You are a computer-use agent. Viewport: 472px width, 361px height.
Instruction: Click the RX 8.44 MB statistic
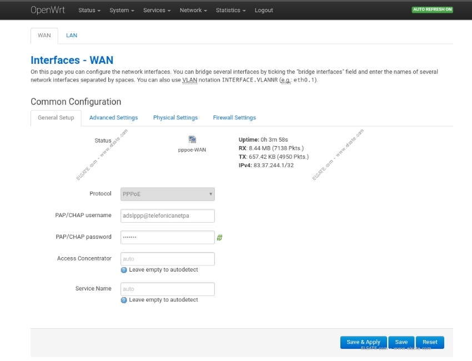pyautogui.click(x=271, y=148)
